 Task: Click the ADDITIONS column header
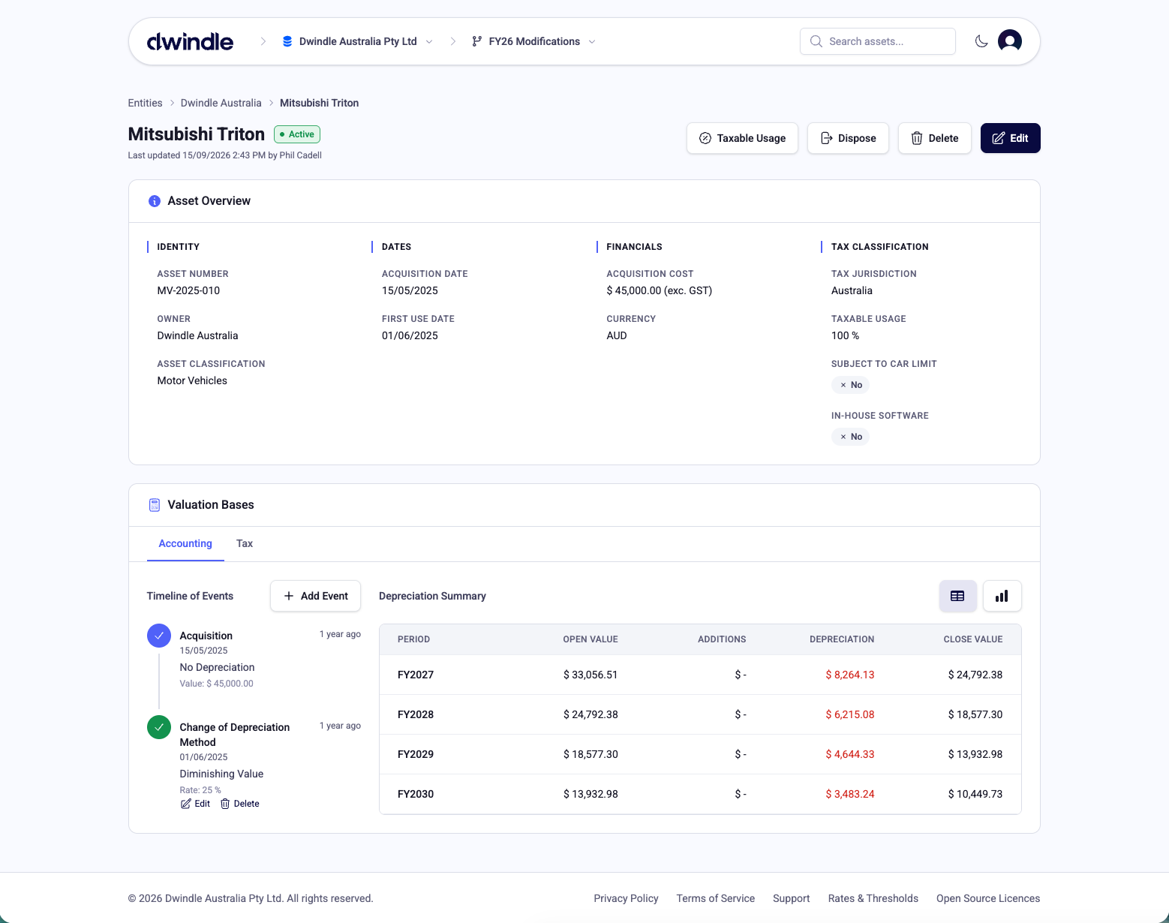click(x=722, y=639)
